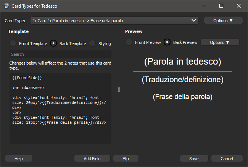Select the Back Template radio button
Image resolution: width=248 pixels, height=167 pixels.
pyautogui.click(x=53, y=44)
